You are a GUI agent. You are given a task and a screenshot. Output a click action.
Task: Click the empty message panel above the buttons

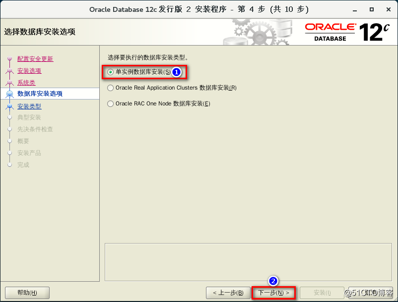click(x=247, y=260)
